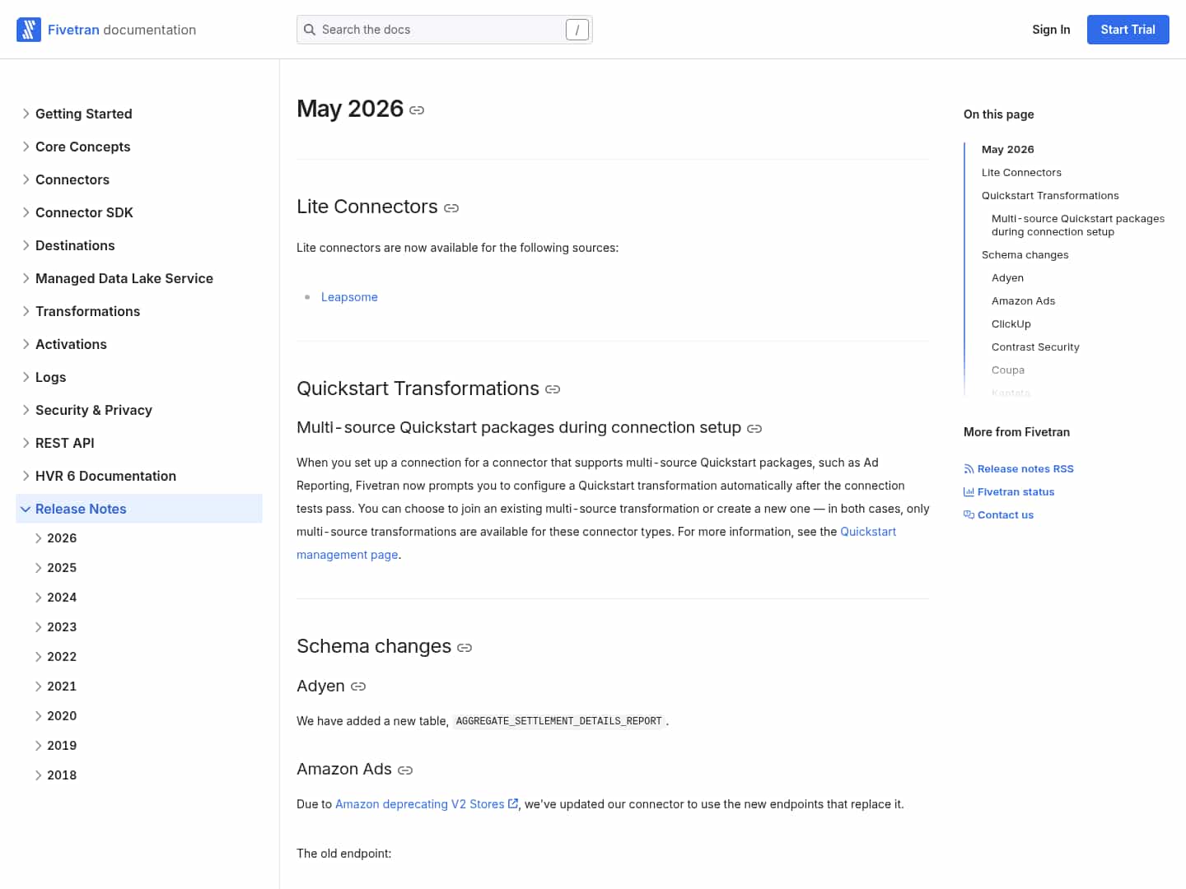Expand the Logs section chevron
Screen dimensions: 1186x889
point(26,377)
